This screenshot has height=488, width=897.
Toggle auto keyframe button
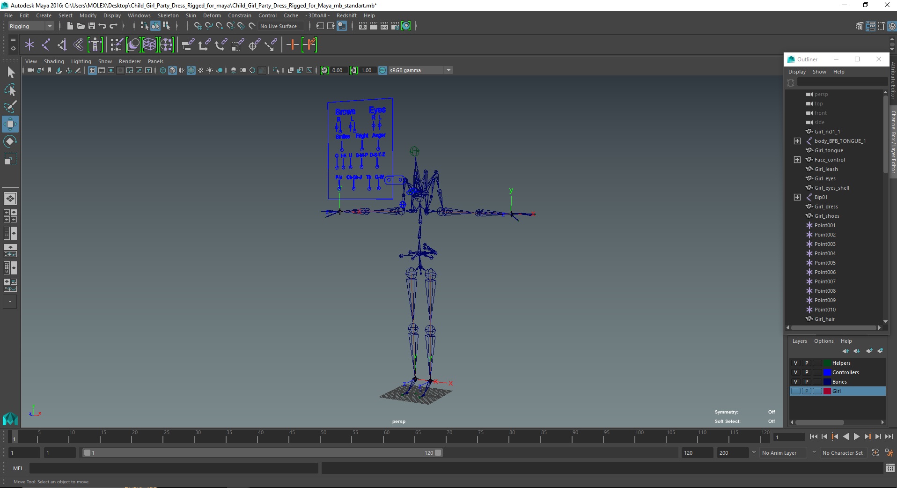pyautogui.click(x=875, y=452)
